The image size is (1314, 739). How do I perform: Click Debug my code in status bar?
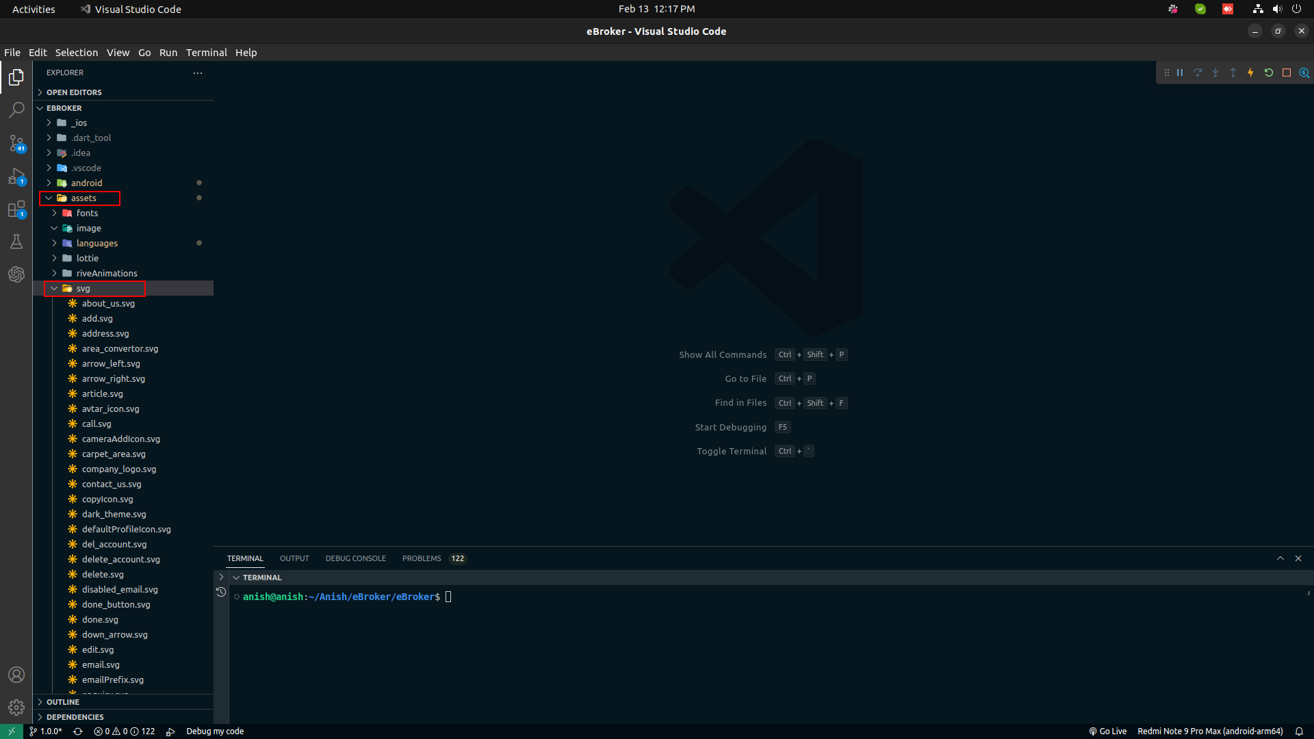pos(215,731)
